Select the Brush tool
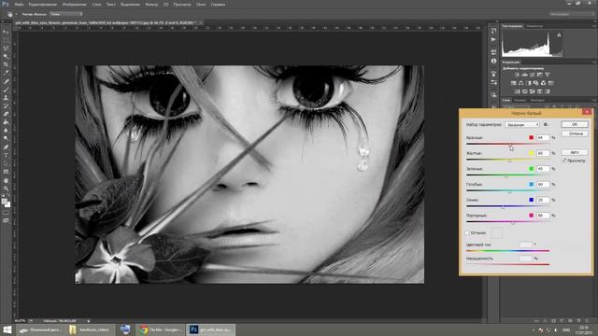The height and width of the screenshot is (336, 598). pos(6,90)
